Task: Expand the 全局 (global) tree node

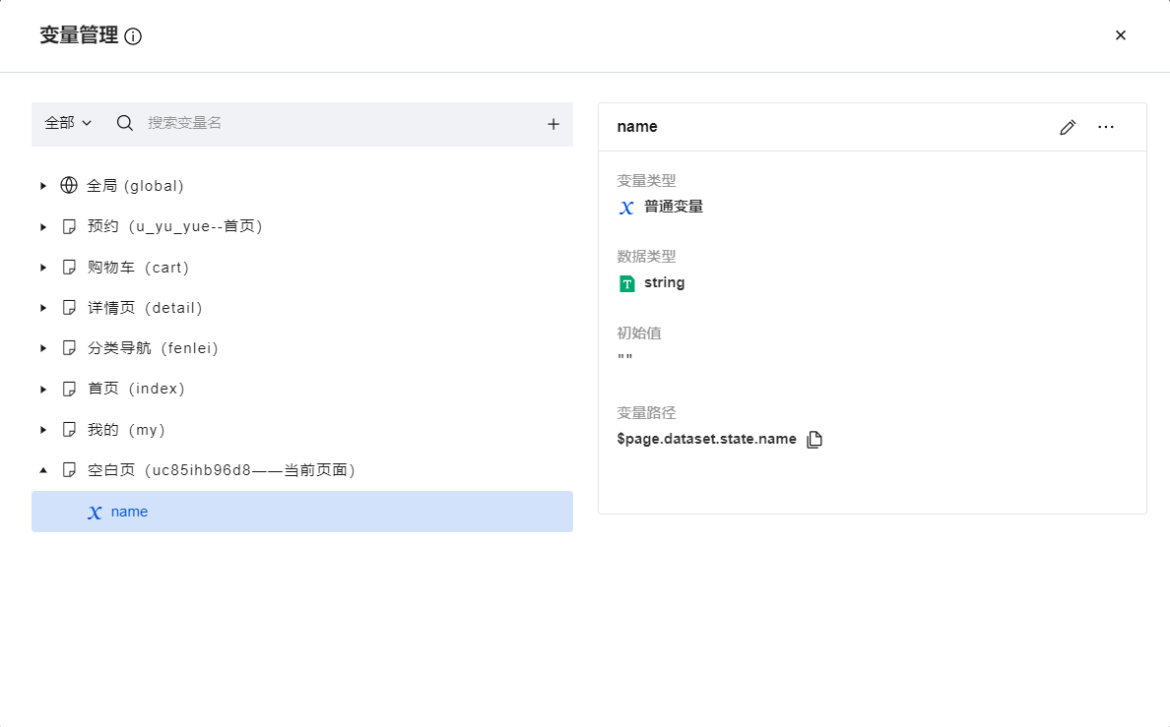Action: click(x=43, y=185)
